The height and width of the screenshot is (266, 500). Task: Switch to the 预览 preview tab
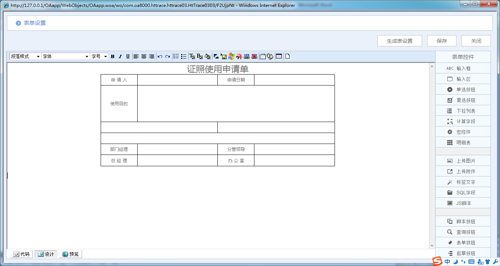[x=71, y=254]
